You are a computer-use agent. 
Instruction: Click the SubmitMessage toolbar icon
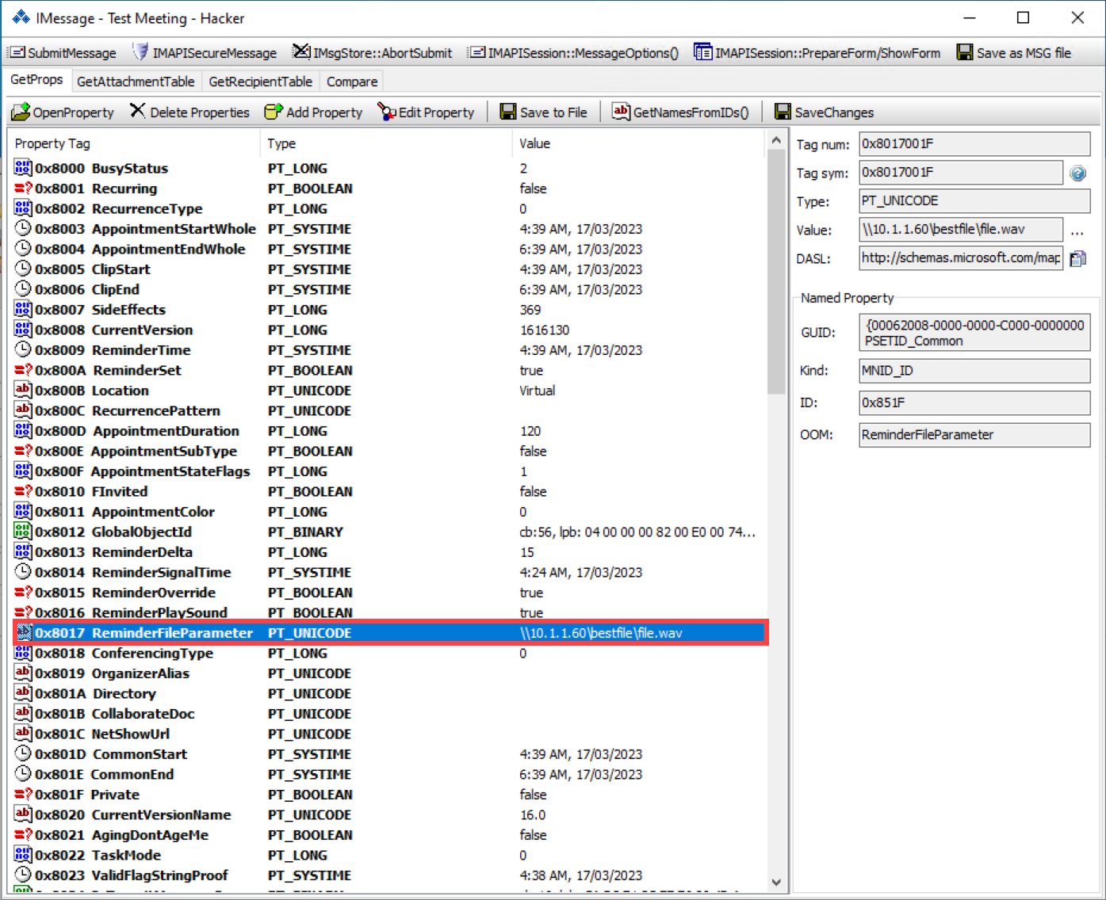coord(17,53)
